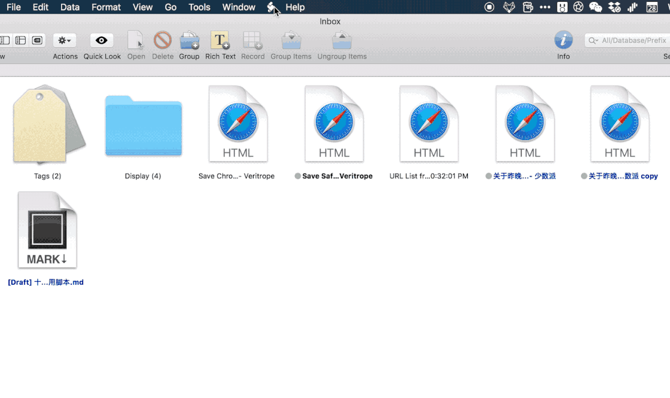Switch to split view mode button

point(5,40)
